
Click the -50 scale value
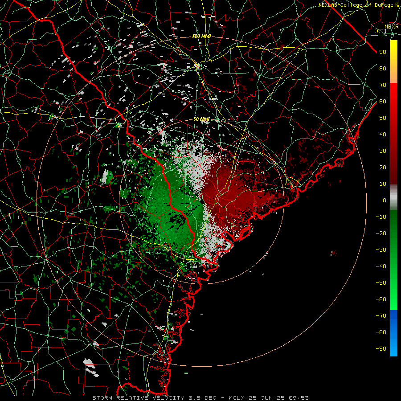point(381,283)
